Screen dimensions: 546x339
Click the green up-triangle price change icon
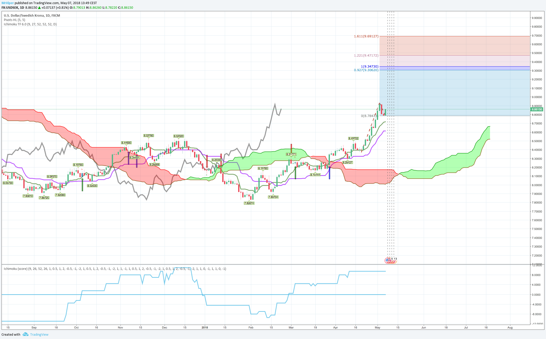[x=39, y=8]
